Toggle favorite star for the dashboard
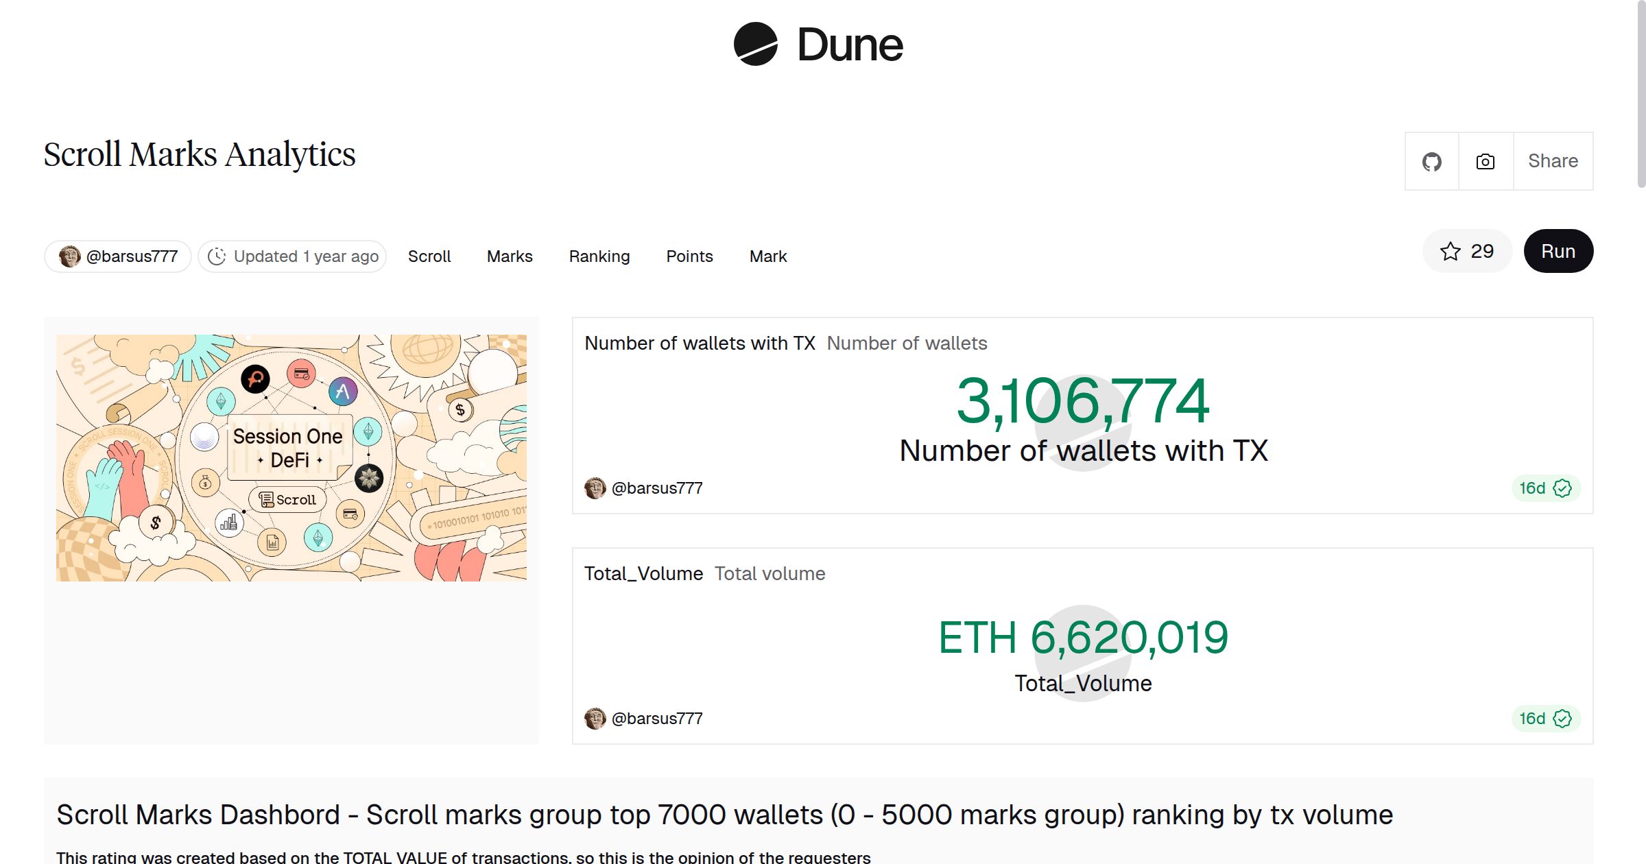Viewport: 1646px width, 864px height. [1450, 251]
